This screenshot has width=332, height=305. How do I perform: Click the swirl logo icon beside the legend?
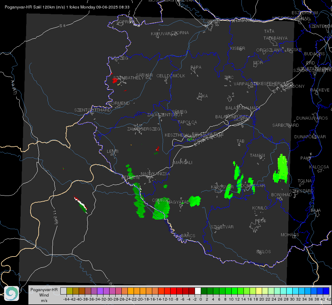(x=12, y=293)
